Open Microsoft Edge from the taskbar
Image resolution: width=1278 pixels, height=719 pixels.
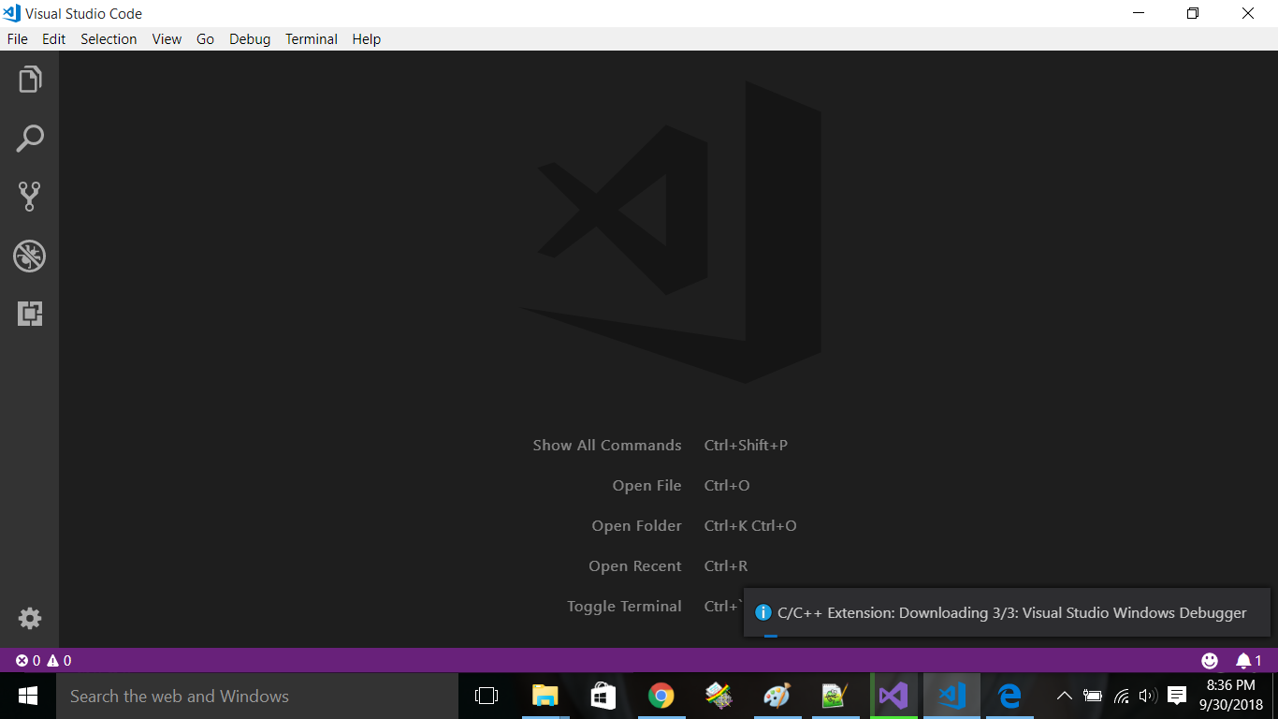1009,696
